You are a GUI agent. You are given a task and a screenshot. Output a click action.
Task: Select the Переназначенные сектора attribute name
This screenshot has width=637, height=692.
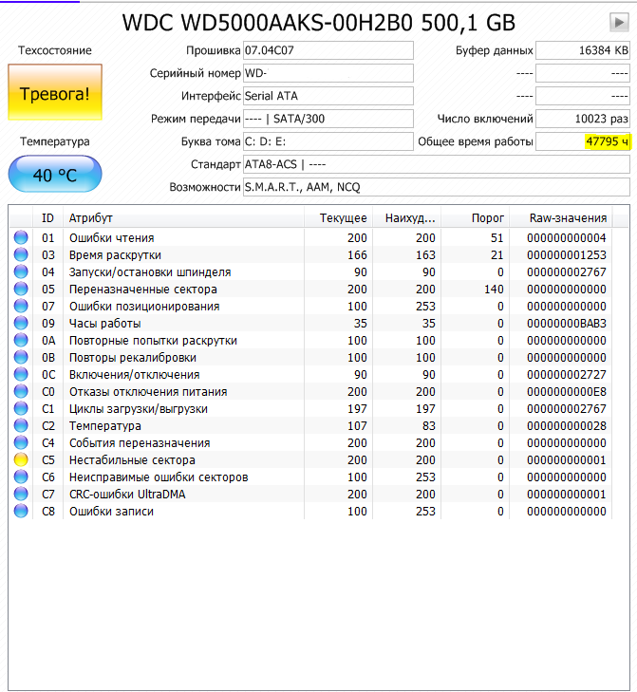coord(143,290)
